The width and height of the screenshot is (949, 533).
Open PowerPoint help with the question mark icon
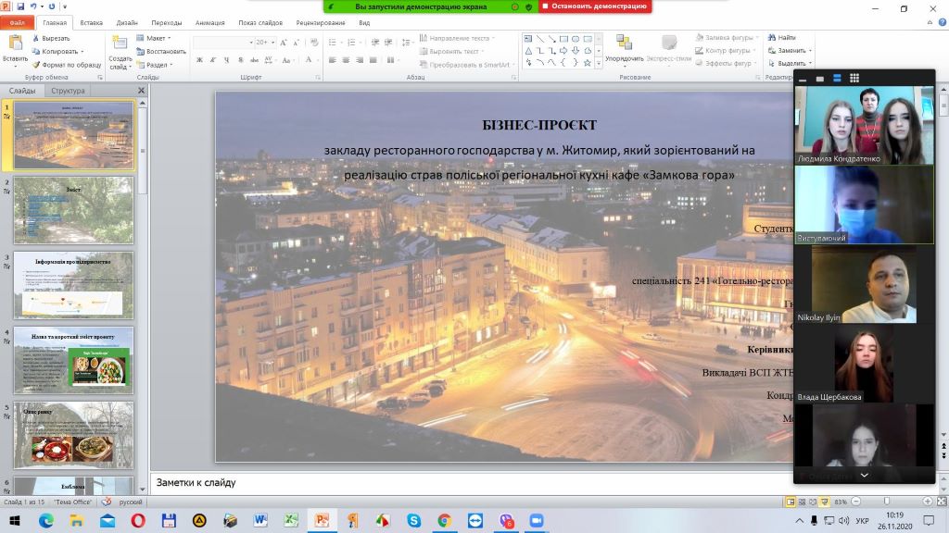pyautogui.click(x=943, y=22)
